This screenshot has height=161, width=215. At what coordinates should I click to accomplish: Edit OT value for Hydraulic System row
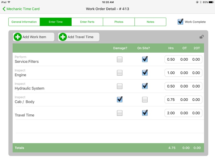184,86
